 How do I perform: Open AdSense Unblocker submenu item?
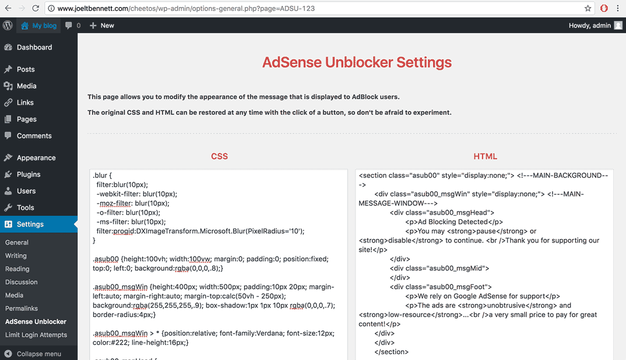point(36,322)
